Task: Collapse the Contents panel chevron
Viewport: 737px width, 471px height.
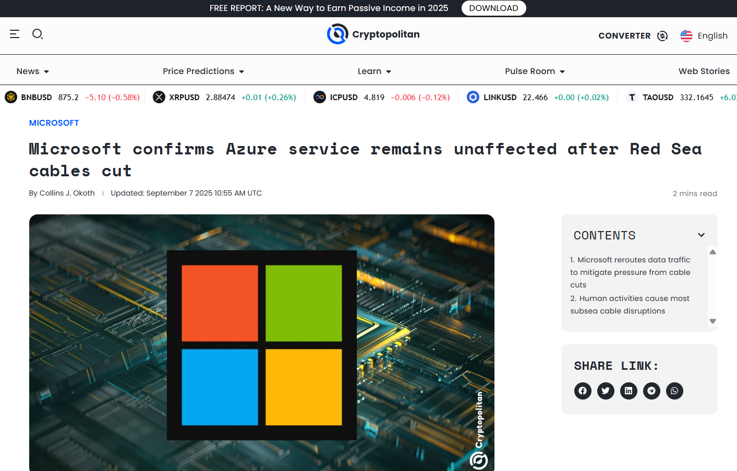Action: click(x=701, y=235)
